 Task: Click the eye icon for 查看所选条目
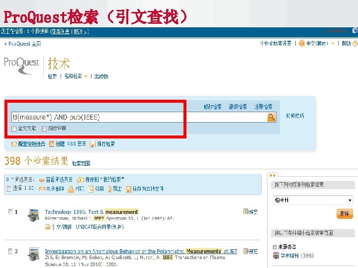pyautogui.click(x=42, y=180)
